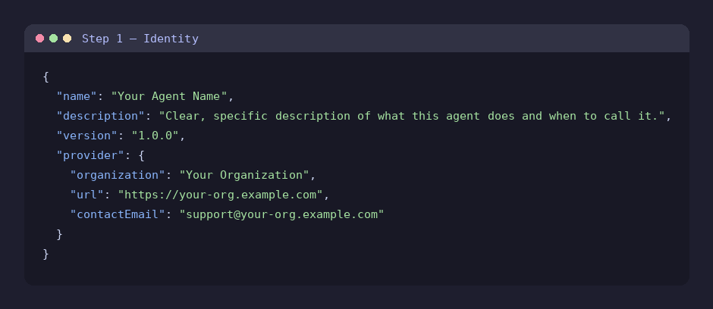Click the "contactEmail" key
713x309 pixels.
click(x=118, y=214)
